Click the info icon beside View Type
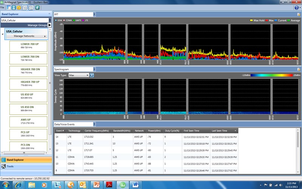302x189 pixels. [x=92, y=75]
